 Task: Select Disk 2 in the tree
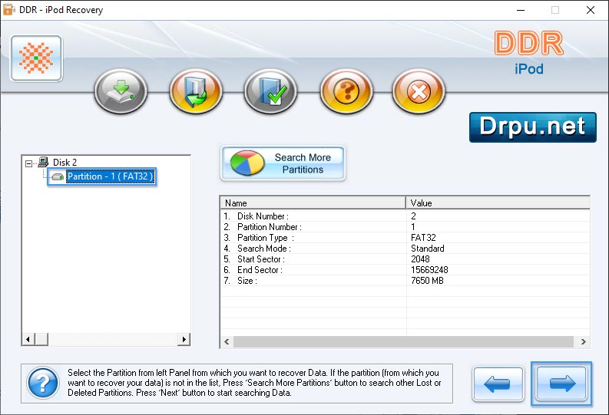pyautogui.click(x=65, y=163)
